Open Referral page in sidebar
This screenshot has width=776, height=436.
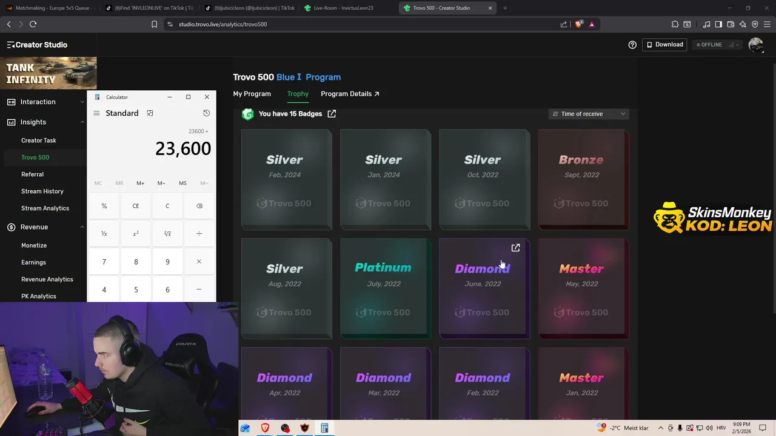32,174
